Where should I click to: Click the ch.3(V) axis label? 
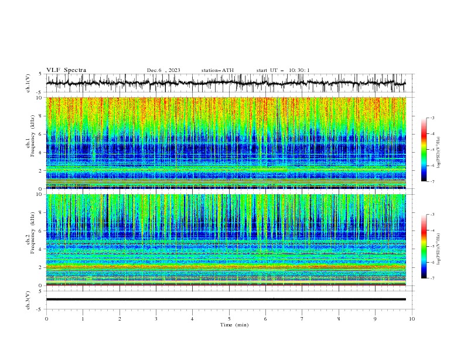click(x=28, y=300)
